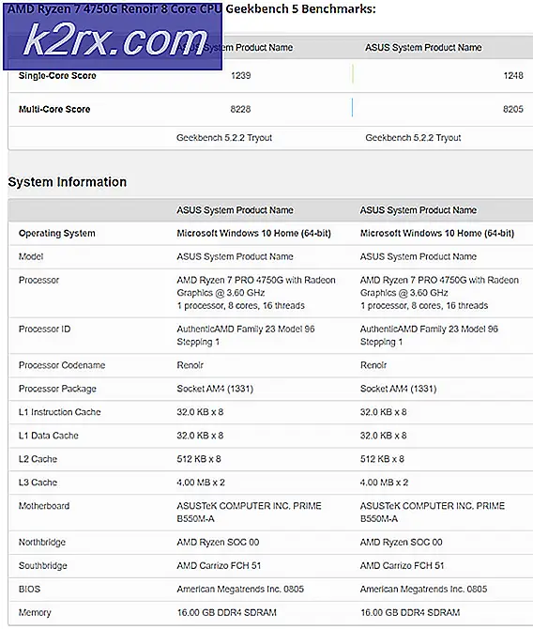
Task: Click the 1239 single-core score value
Action: point(240,75)
